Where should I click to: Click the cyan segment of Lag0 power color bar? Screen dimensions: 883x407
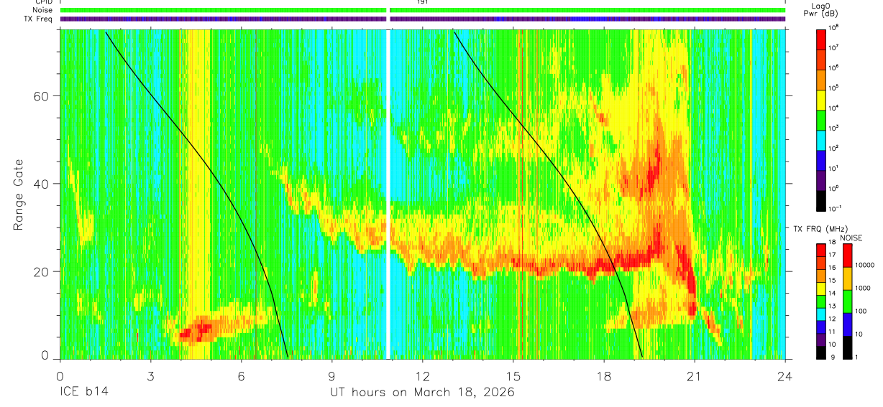coord(821,139)
